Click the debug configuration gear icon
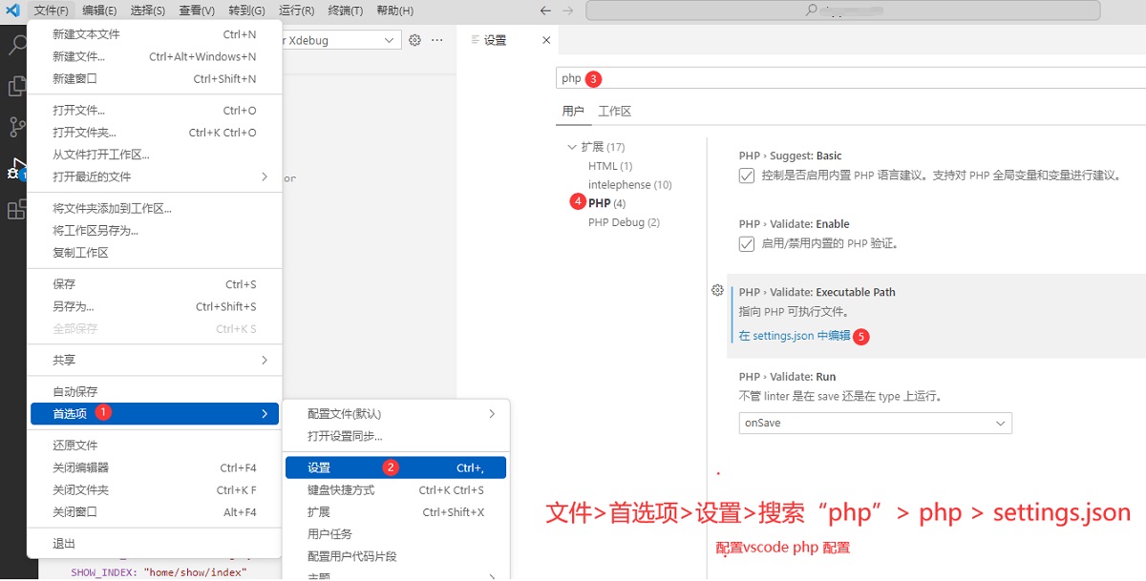 click(414, 40)
